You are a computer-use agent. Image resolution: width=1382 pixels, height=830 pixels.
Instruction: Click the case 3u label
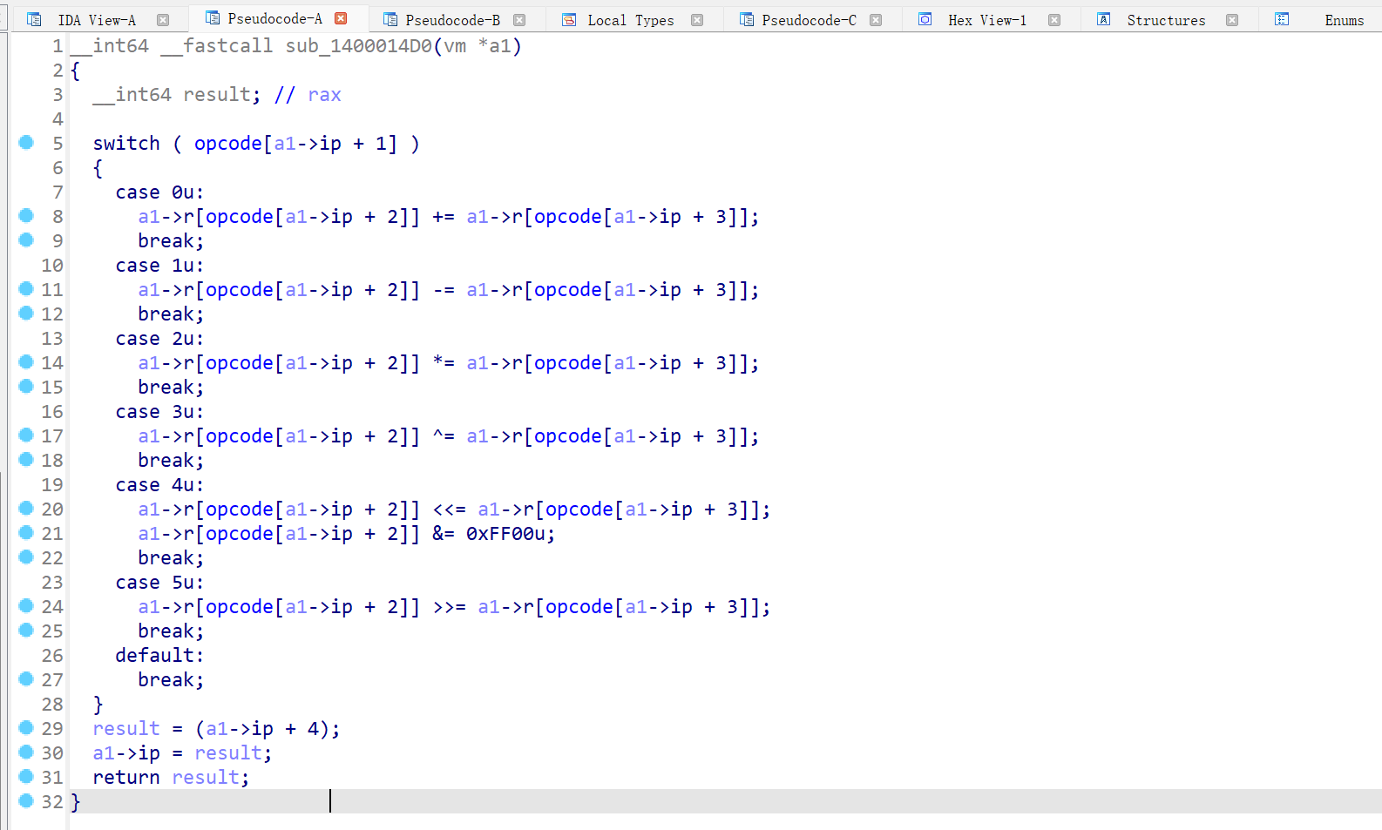point(159,411)
